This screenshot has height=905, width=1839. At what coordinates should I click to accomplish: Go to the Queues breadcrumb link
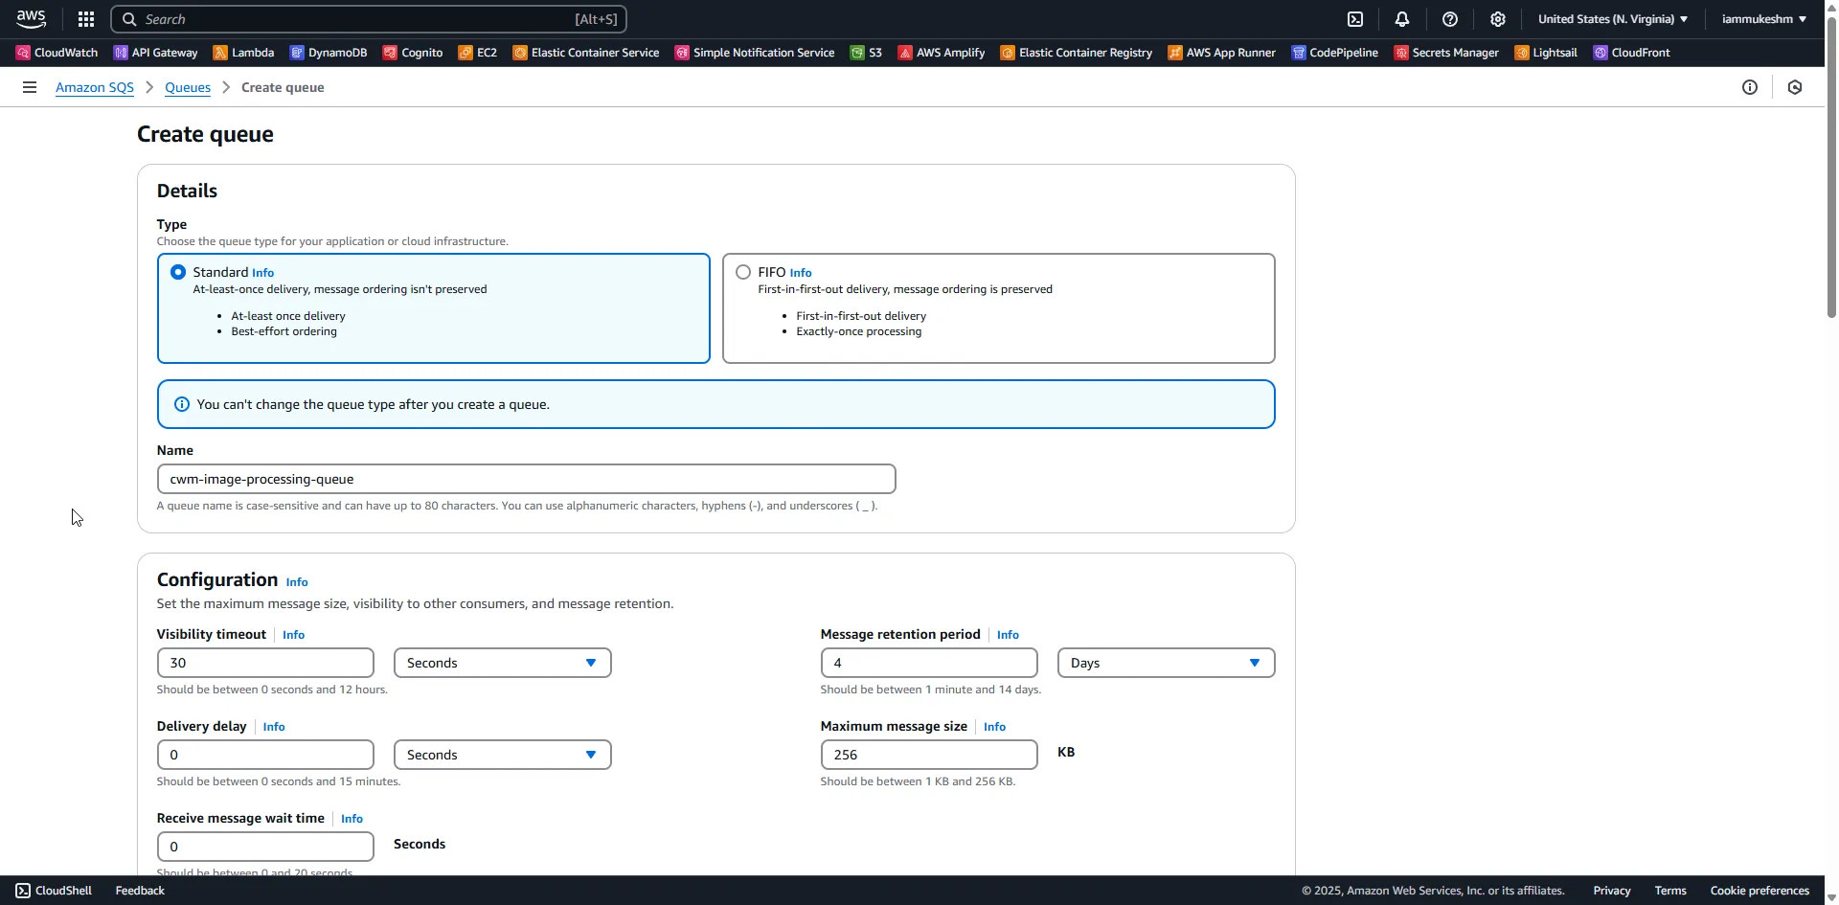pyautogui.click(x=188, y=87)
